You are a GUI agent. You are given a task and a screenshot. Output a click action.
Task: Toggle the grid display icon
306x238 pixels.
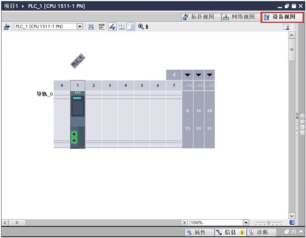(x=121, y=27)
